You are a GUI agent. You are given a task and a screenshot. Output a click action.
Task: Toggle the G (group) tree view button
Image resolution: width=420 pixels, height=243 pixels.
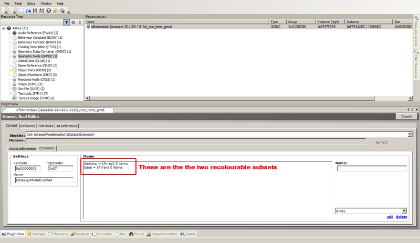click(x=72, y=22)
